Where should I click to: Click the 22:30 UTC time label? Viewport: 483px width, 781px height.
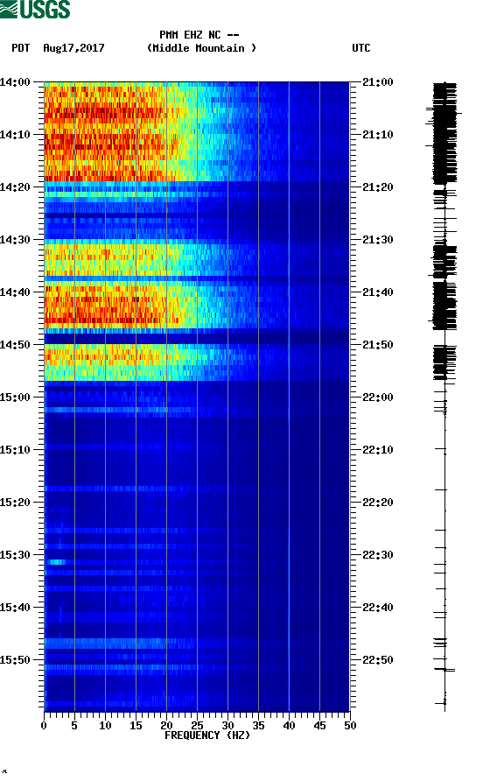(378, 555)
